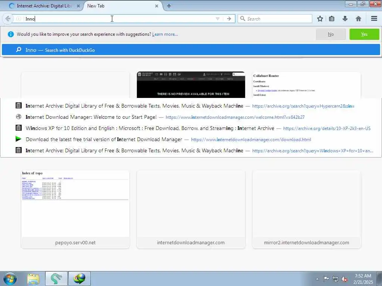This screenshot has width=382, height=286.
Task: Open archive.org Windows XP search suggestion
Action: (x=191, y=150)
